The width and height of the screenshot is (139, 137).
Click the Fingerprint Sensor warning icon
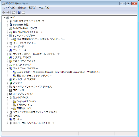pos(14,101)
